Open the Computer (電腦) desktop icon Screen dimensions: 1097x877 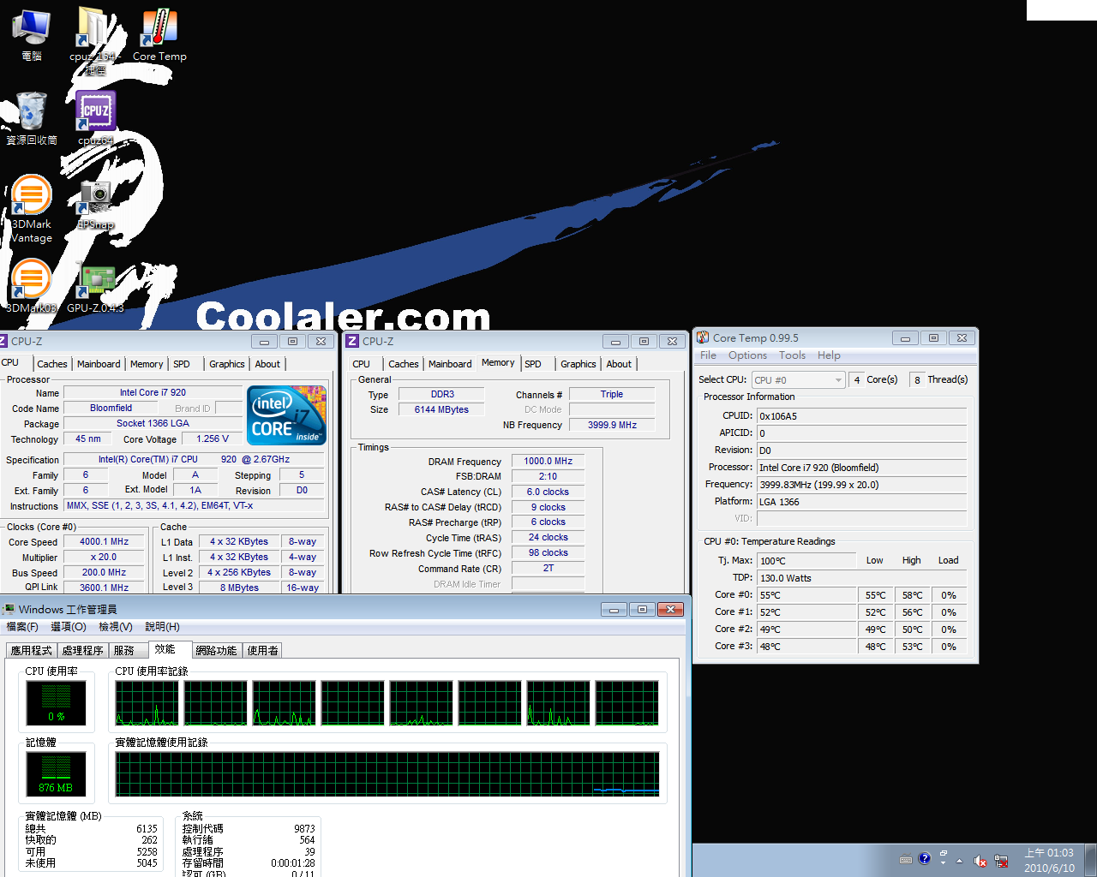(x=32, y=34)
